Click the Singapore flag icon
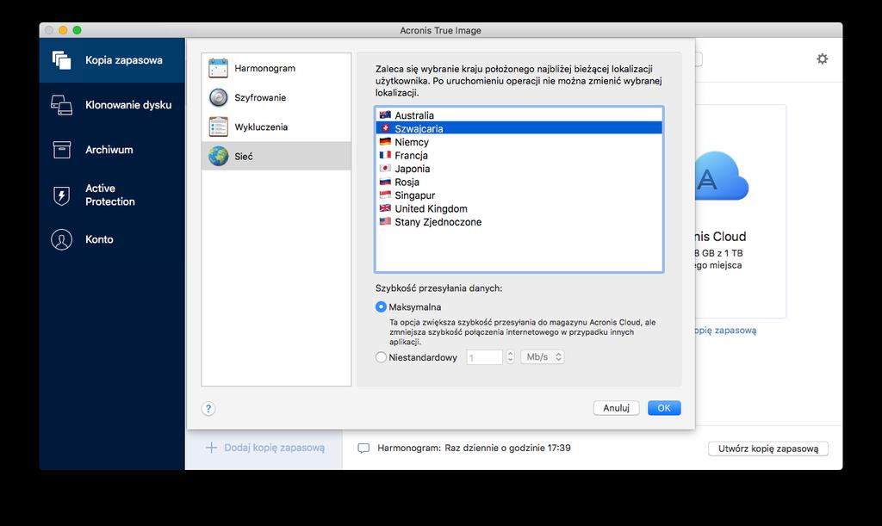882x526 pixels. [x=385, y=195]
